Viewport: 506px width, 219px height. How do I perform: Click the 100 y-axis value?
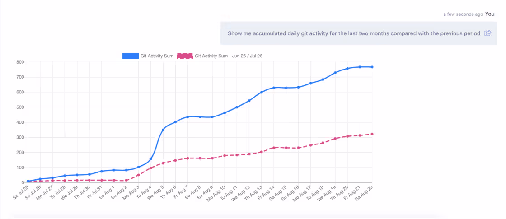point(21,168)
